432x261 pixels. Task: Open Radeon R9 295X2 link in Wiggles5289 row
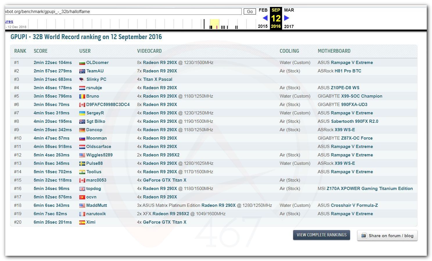tap(161, 155)
